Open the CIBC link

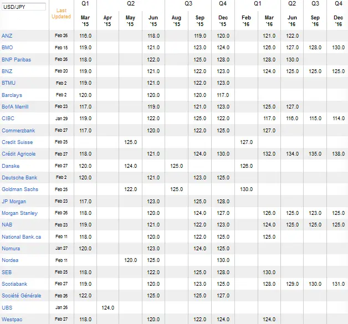[8, 119]
